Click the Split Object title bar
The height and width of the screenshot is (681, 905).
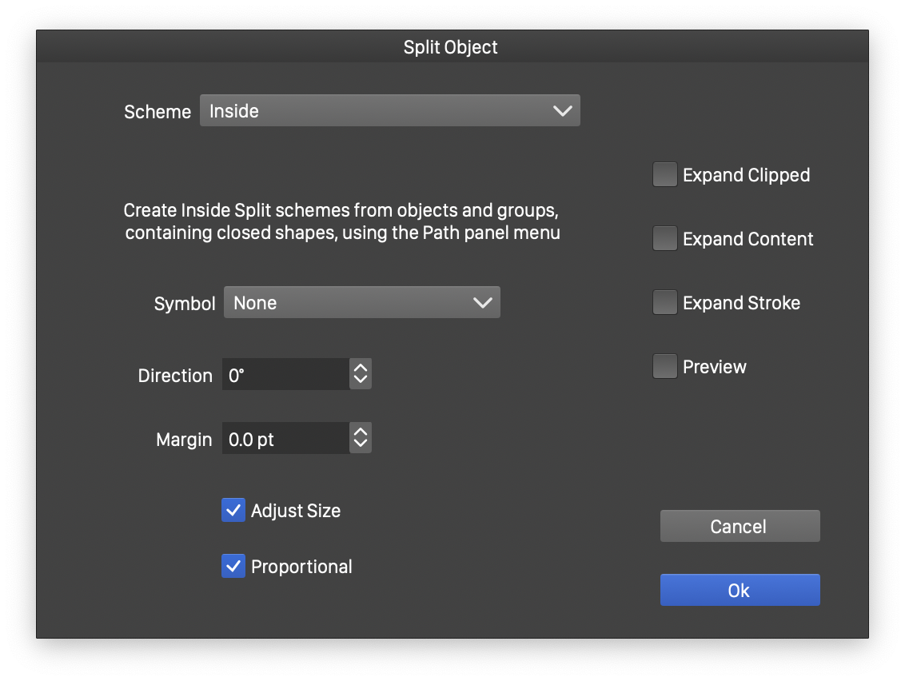pos(451,47)
